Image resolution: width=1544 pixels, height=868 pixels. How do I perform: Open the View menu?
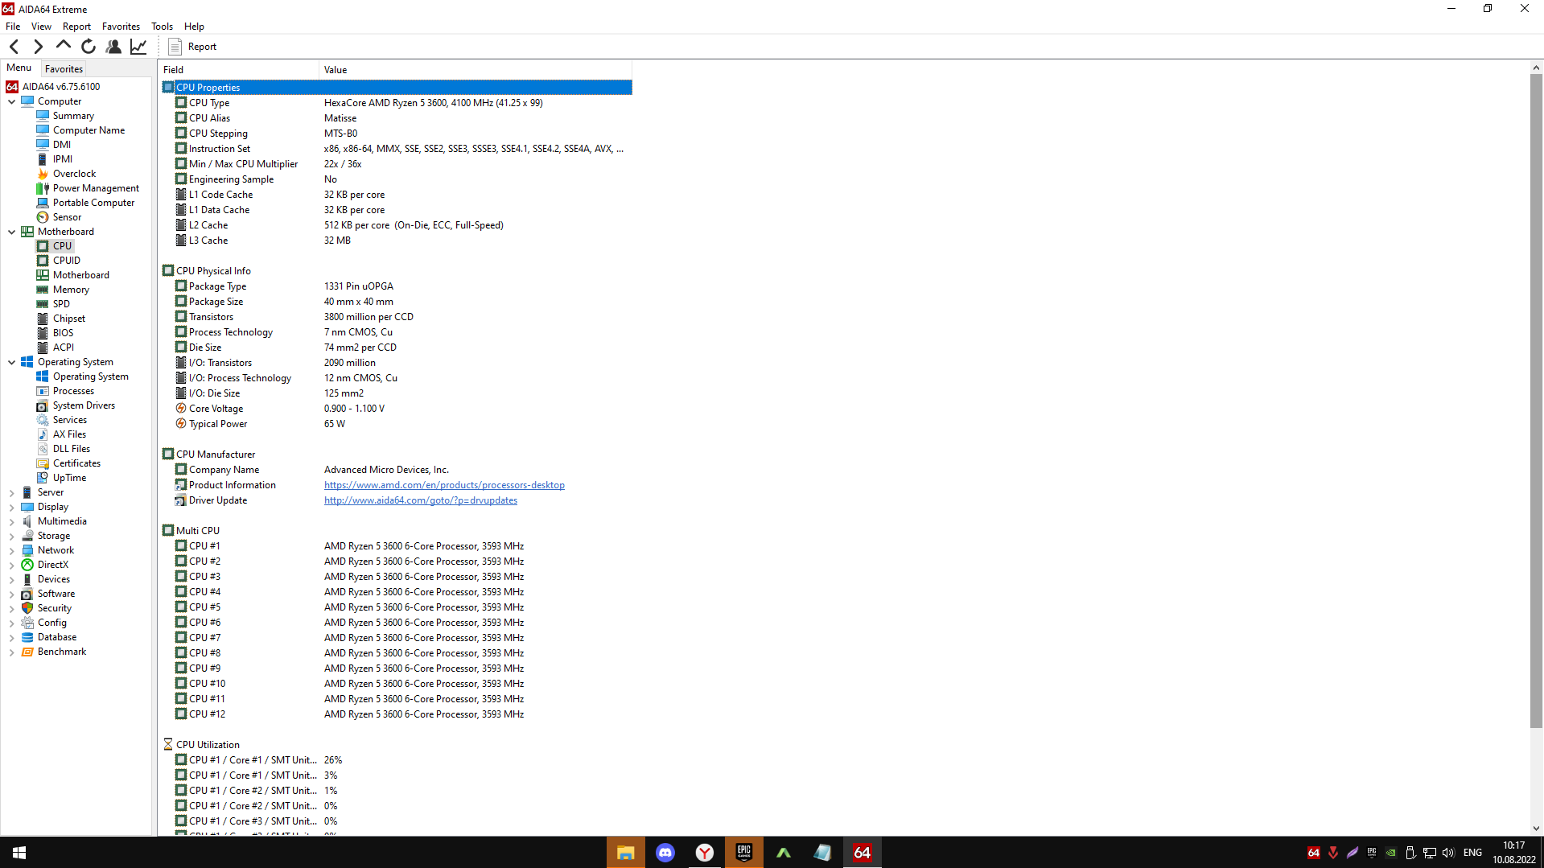[41, 27]
